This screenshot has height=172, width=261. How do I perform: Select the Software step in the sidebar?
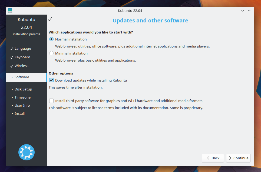26,77
